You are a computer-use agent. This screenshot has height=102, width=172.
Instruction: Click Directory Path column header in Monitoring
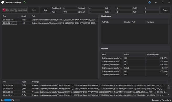click(x=134, y=22)
